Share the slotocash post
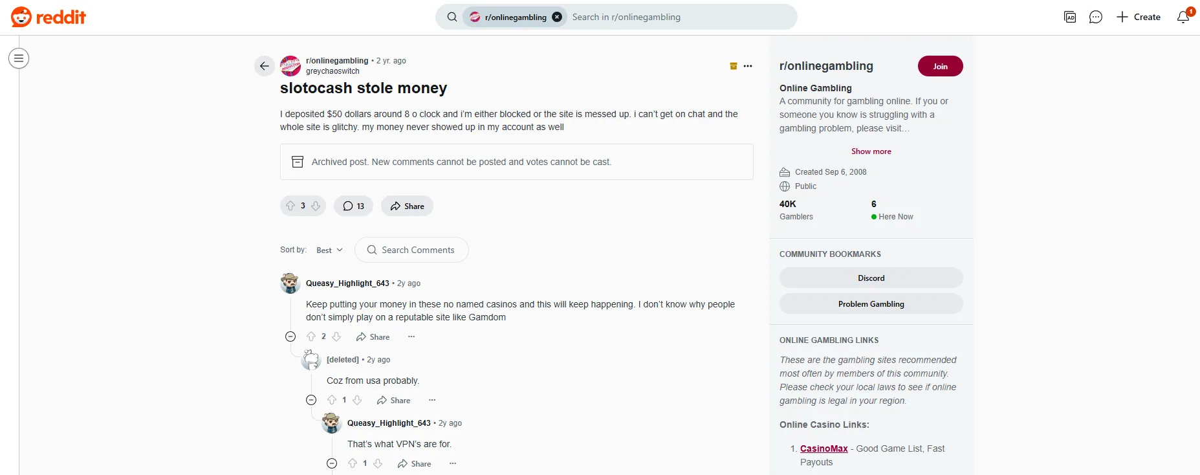This screenshot has height=475, width=1200. click(x=407, y=206)
